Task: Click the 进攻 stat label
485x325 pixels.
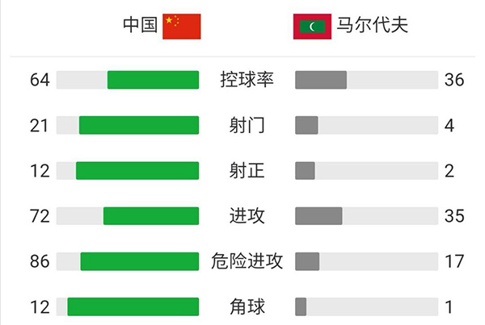Action: pyautogui.click(x=247, y=215)
